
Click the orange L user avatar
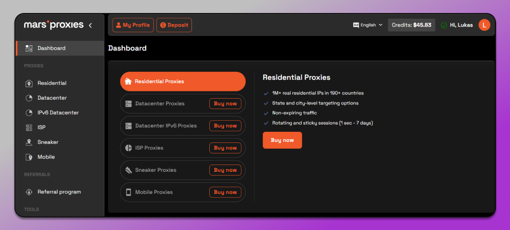[x=484, y=25]
